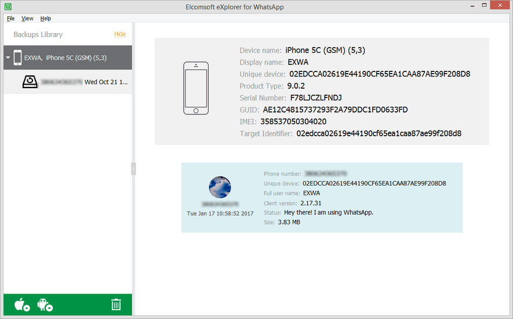Click the Size value 3.83 MB

(x=289, y=222)
